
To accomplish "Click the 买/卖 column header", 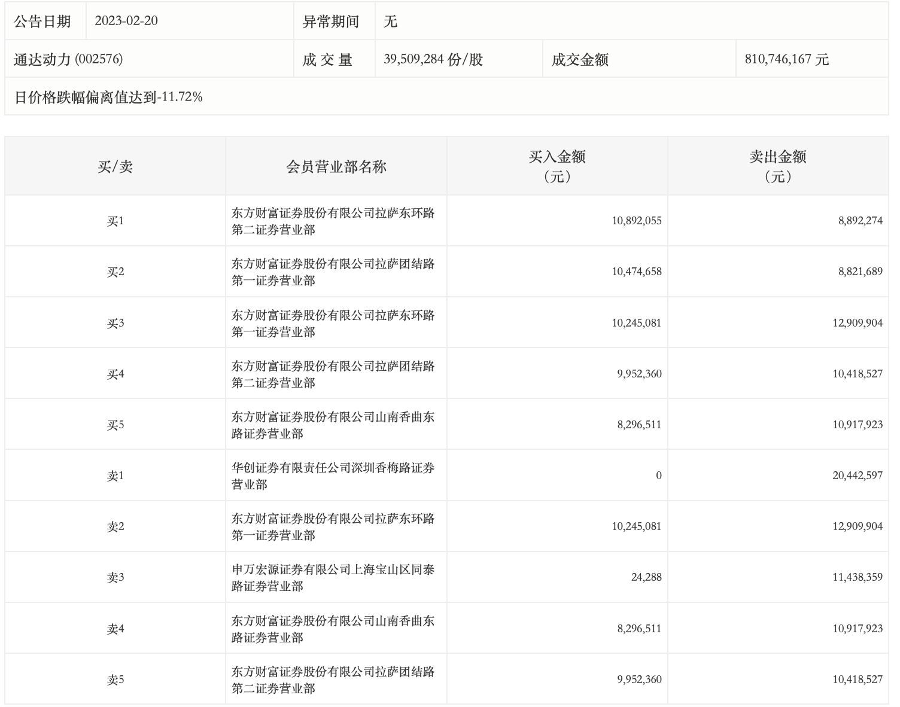I will pos(115,166).
